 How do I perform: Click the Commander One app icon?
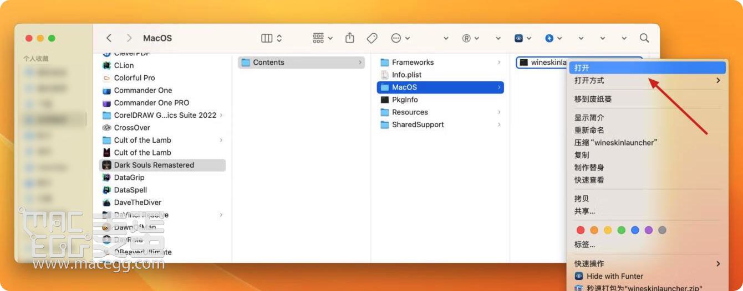point(107,90)
